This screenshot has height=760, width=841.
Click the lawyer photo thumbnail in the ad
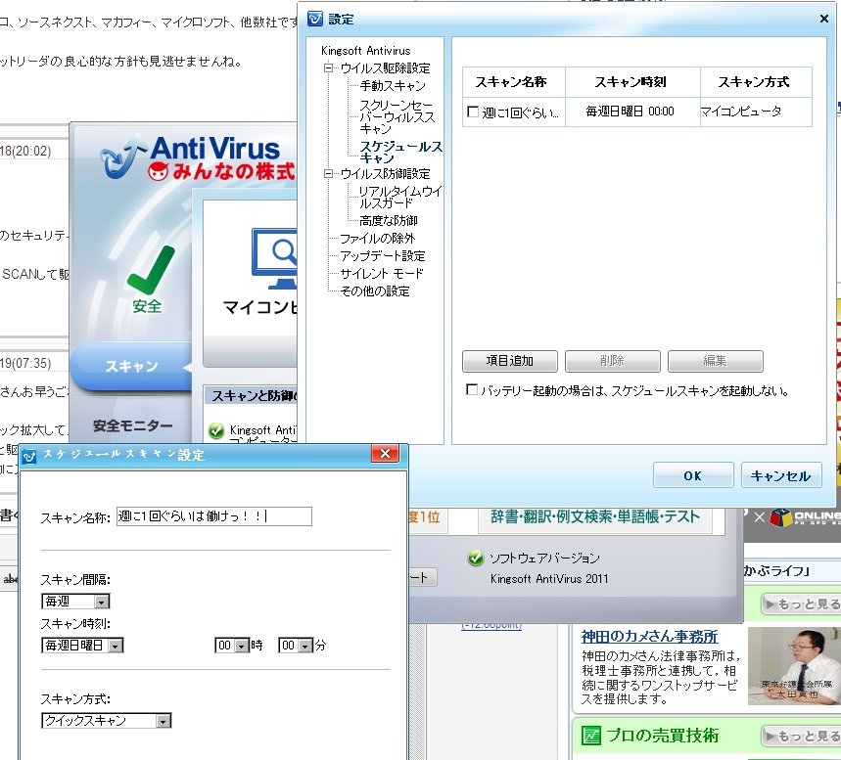coord(794,666)
